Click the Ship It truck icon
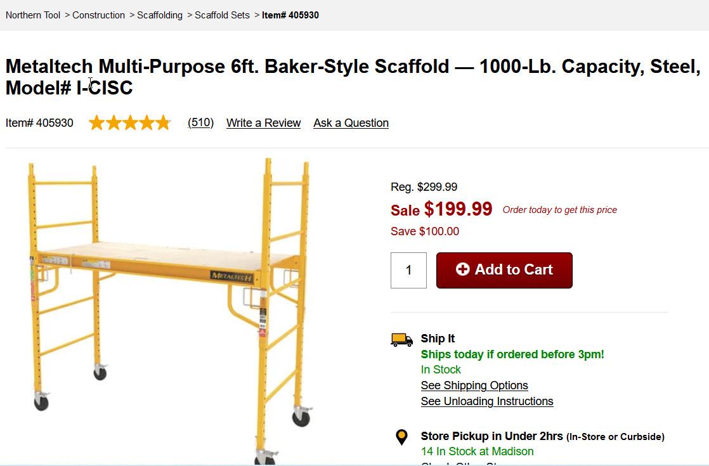 coord(401,339)
